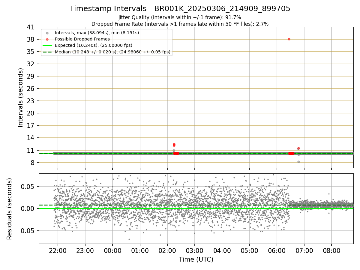Click the x-axis tick label "03:00"
Image resolution: width=360 pixels, height=270 pixels.
coord(194,251)
